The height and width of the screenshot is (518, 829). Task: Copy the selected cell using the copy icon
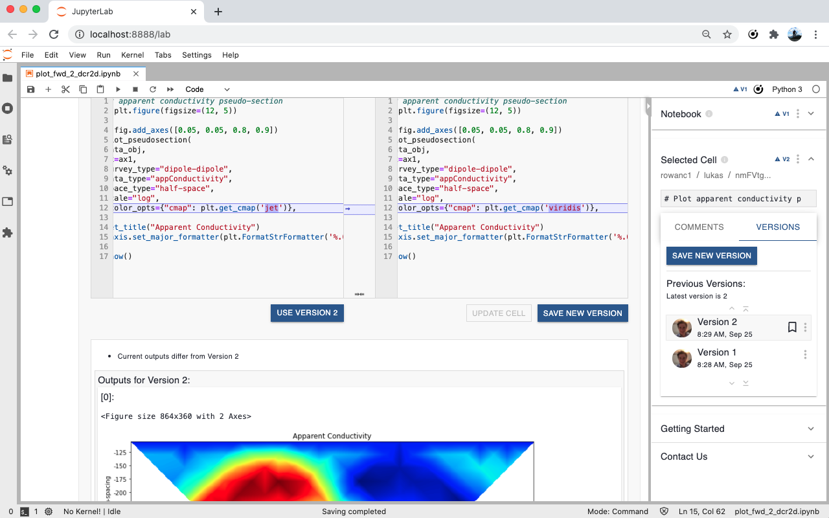click(x=83, y=89)
